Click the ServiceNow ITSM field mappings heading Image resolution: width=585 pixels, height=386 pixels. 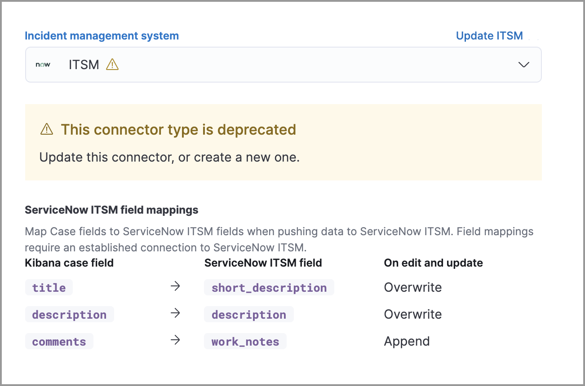[111, 209]
